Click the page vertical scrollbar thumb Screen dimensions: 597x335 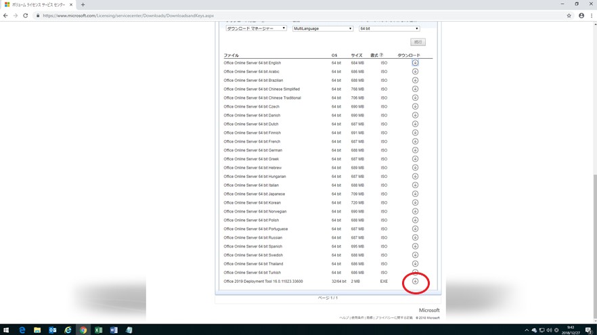pyautogui.click(x=594, y=246)
